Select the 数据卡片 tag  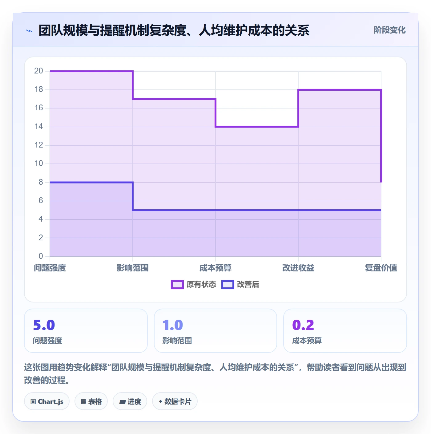pos(175,401)
